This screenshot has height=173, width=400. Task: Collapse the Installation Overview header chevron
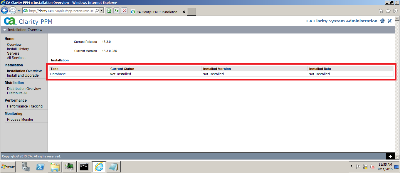point(4,30)
